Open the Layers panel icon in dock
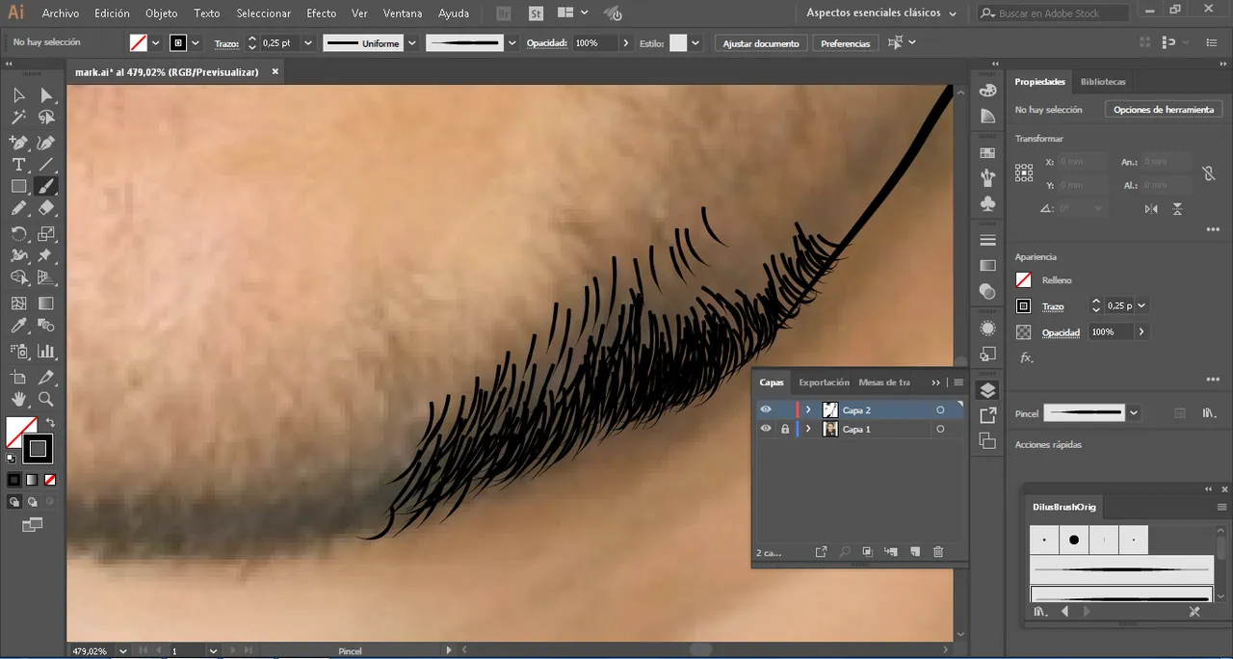The height and width of the screenshot is (659, 1233). (987, 390)
